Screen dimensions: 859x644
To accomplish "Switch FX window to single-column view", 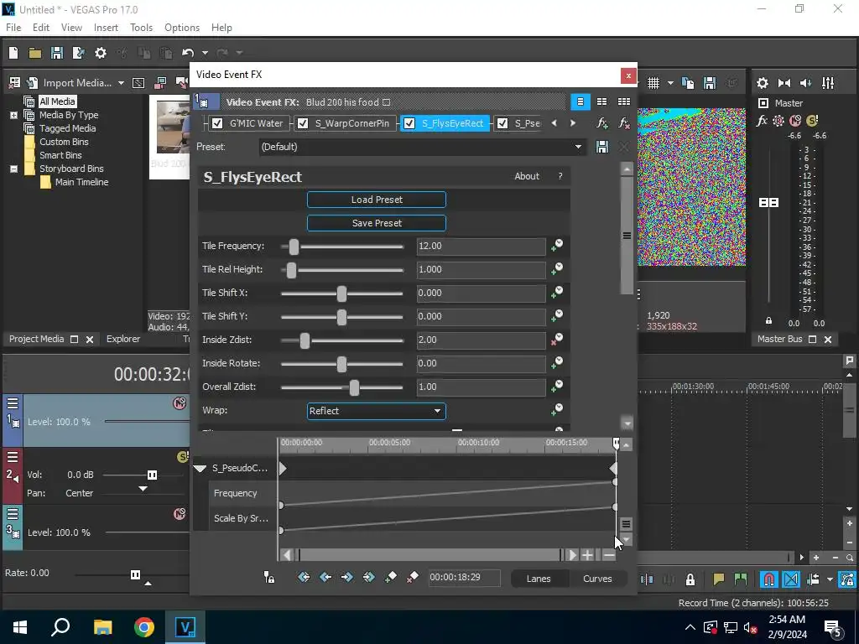I will coord(580,101).
